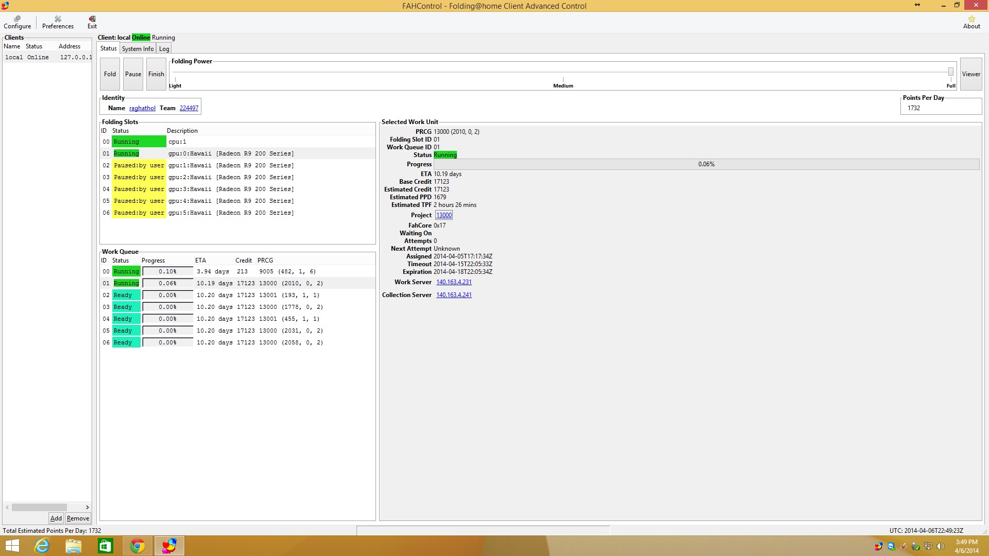Image resolution: width=989 pixels, height=556 pixels.
Task: Switch to the Status tab
Action: tap(108, 48)
